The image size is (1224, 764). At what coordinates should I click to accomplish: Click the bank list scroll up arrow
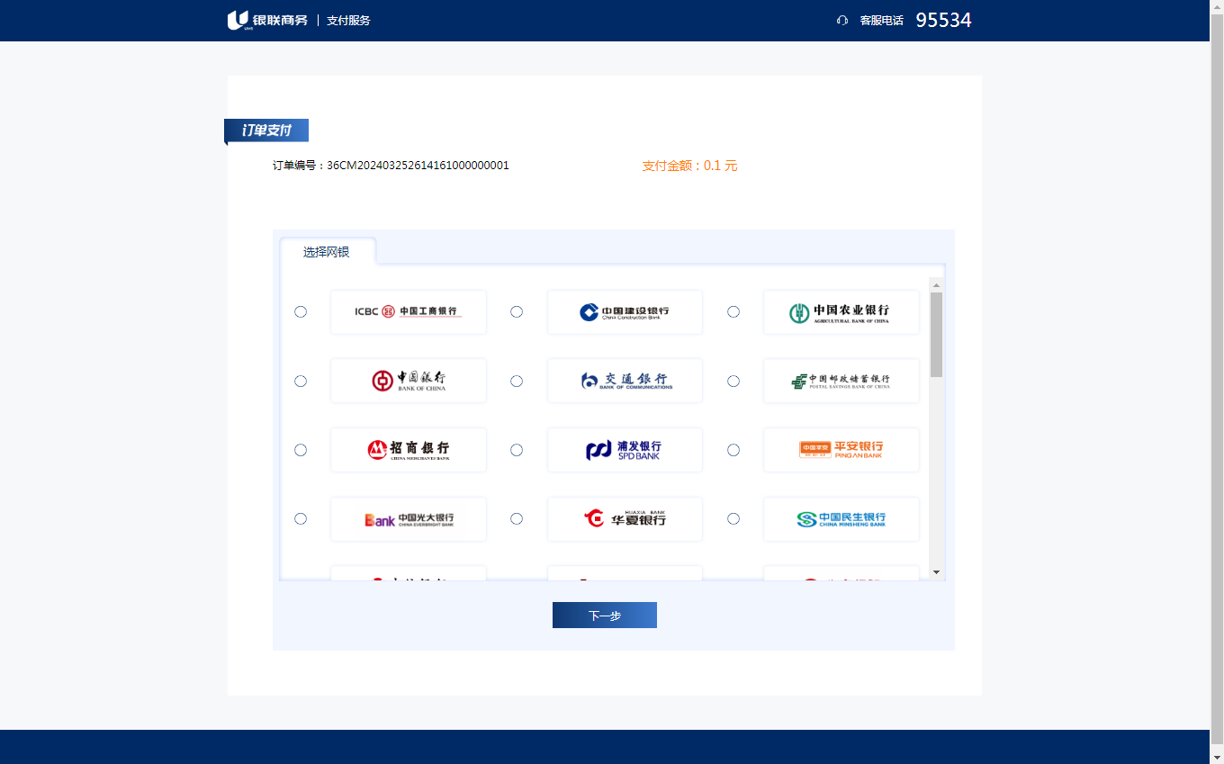(x=936, y=285)
